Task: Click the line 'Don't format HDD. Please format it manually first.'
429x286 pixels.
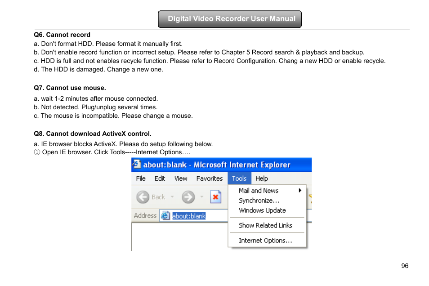Action: (x=108, y=44)
